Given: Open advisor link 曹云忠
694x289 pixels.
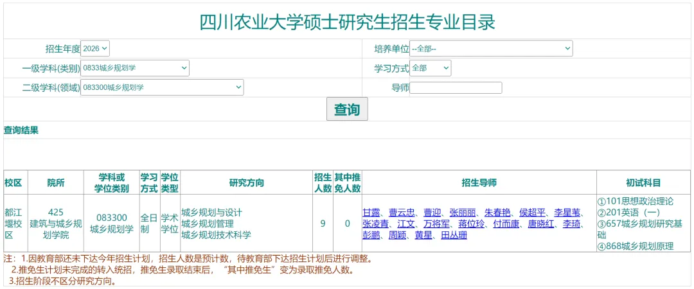Looking at the screenshot, I should [x=402, y=212].
